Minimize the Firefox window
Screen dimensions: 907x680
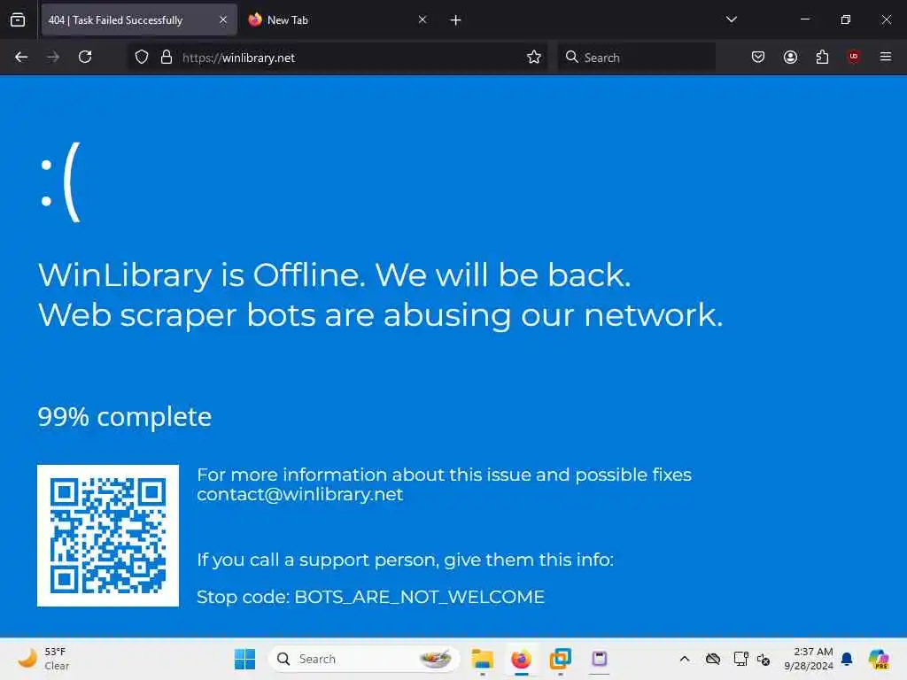click(804, 19)
